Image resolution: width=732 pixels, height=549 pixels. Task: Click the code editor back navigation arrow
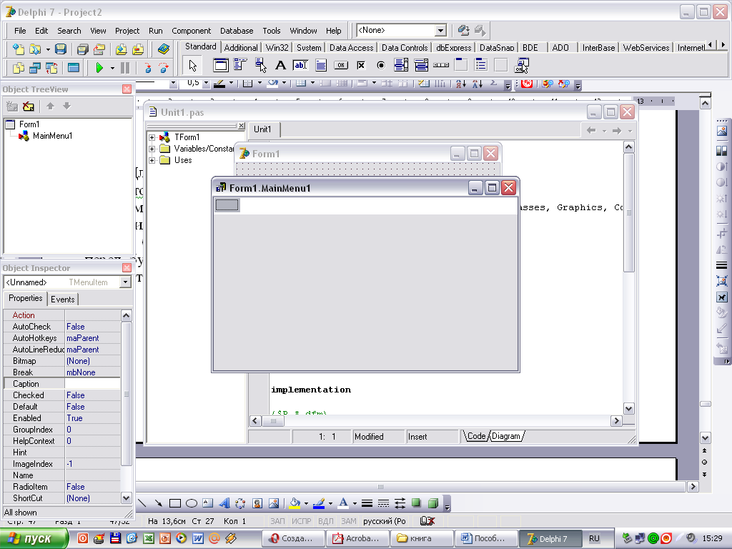click(591, 131)
